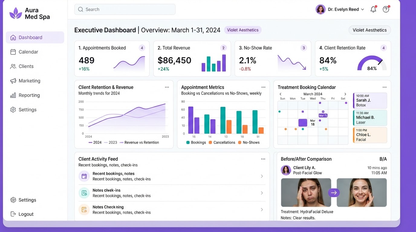The width and height of the screenshot is (416, 232).
Task: Click the right Violet Aesthetics button
Action: click(370, 30)
